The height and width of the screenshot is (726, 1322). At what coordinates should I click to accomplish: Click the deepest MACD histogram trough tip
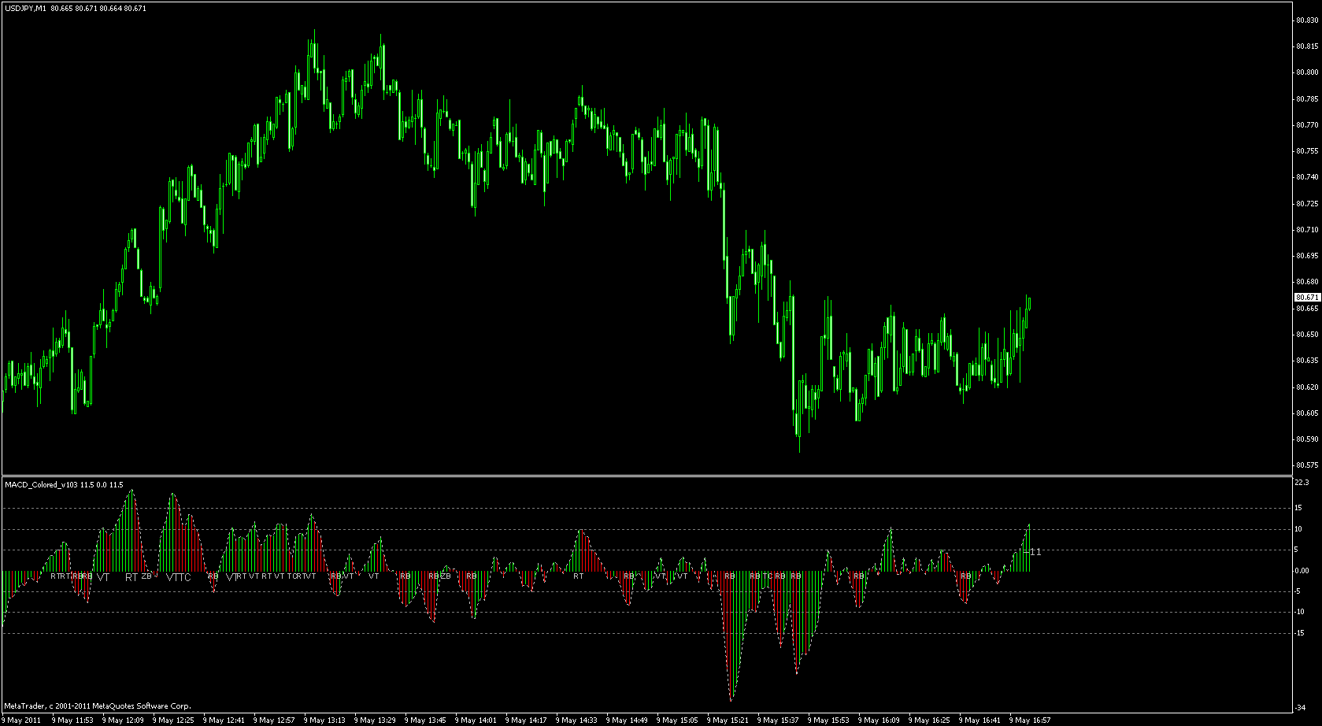pyautogui.click(x=731, y=699)
